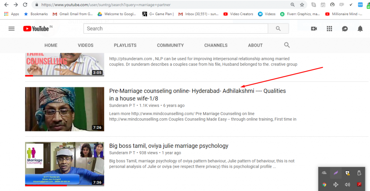This screenshot has width=370, height=191.
Task: Switch to the VIDEOS channel tab
Action: (x=86, y=45)
